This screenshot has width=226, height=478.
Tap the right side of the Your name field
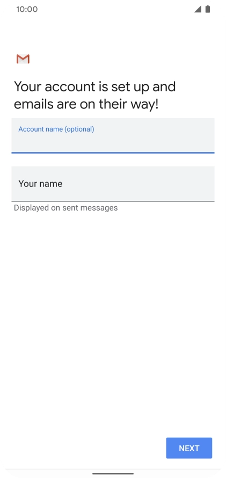[189, 184]
